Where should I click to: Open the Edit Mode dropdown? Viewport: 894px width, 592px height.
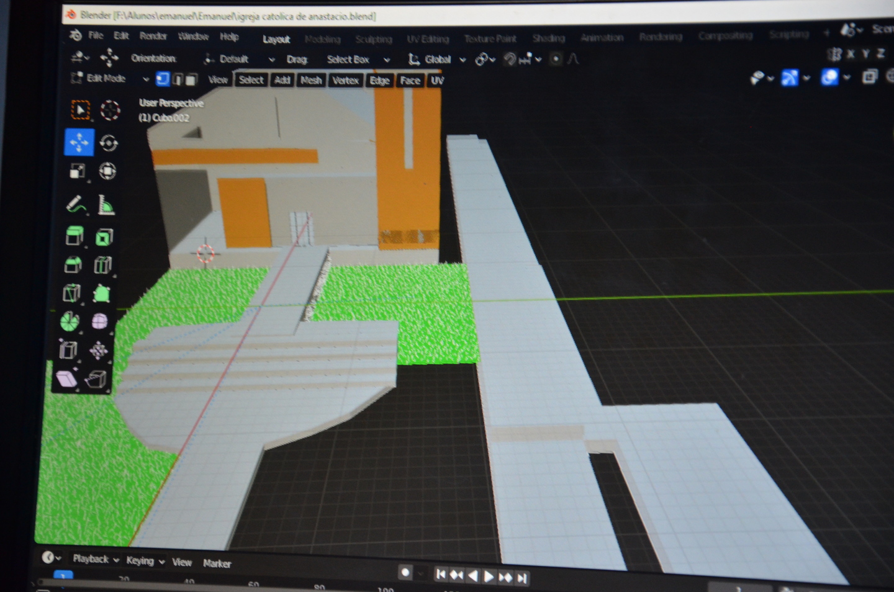110,78
